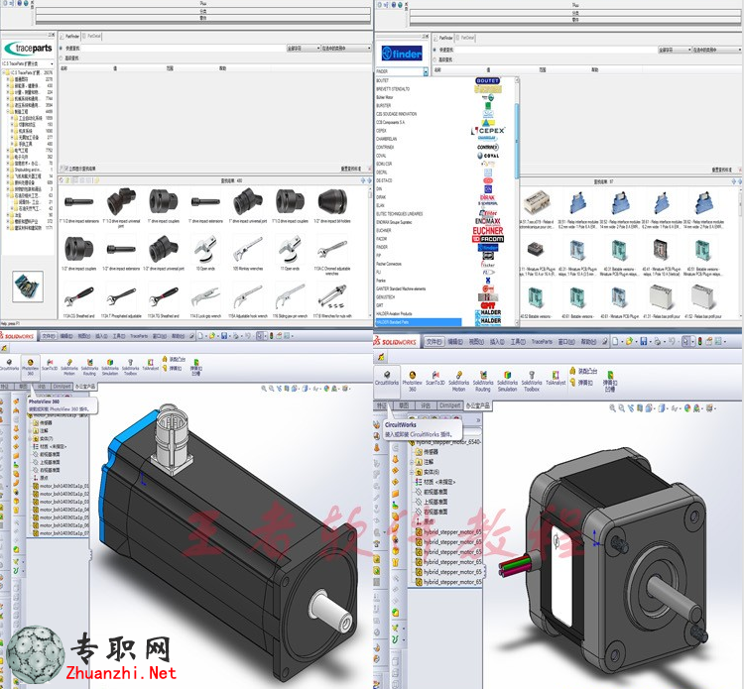The image size is (744, 689).
Task: Select HALDER Standard Parts in supplier list
Action: tap(418, 322)
